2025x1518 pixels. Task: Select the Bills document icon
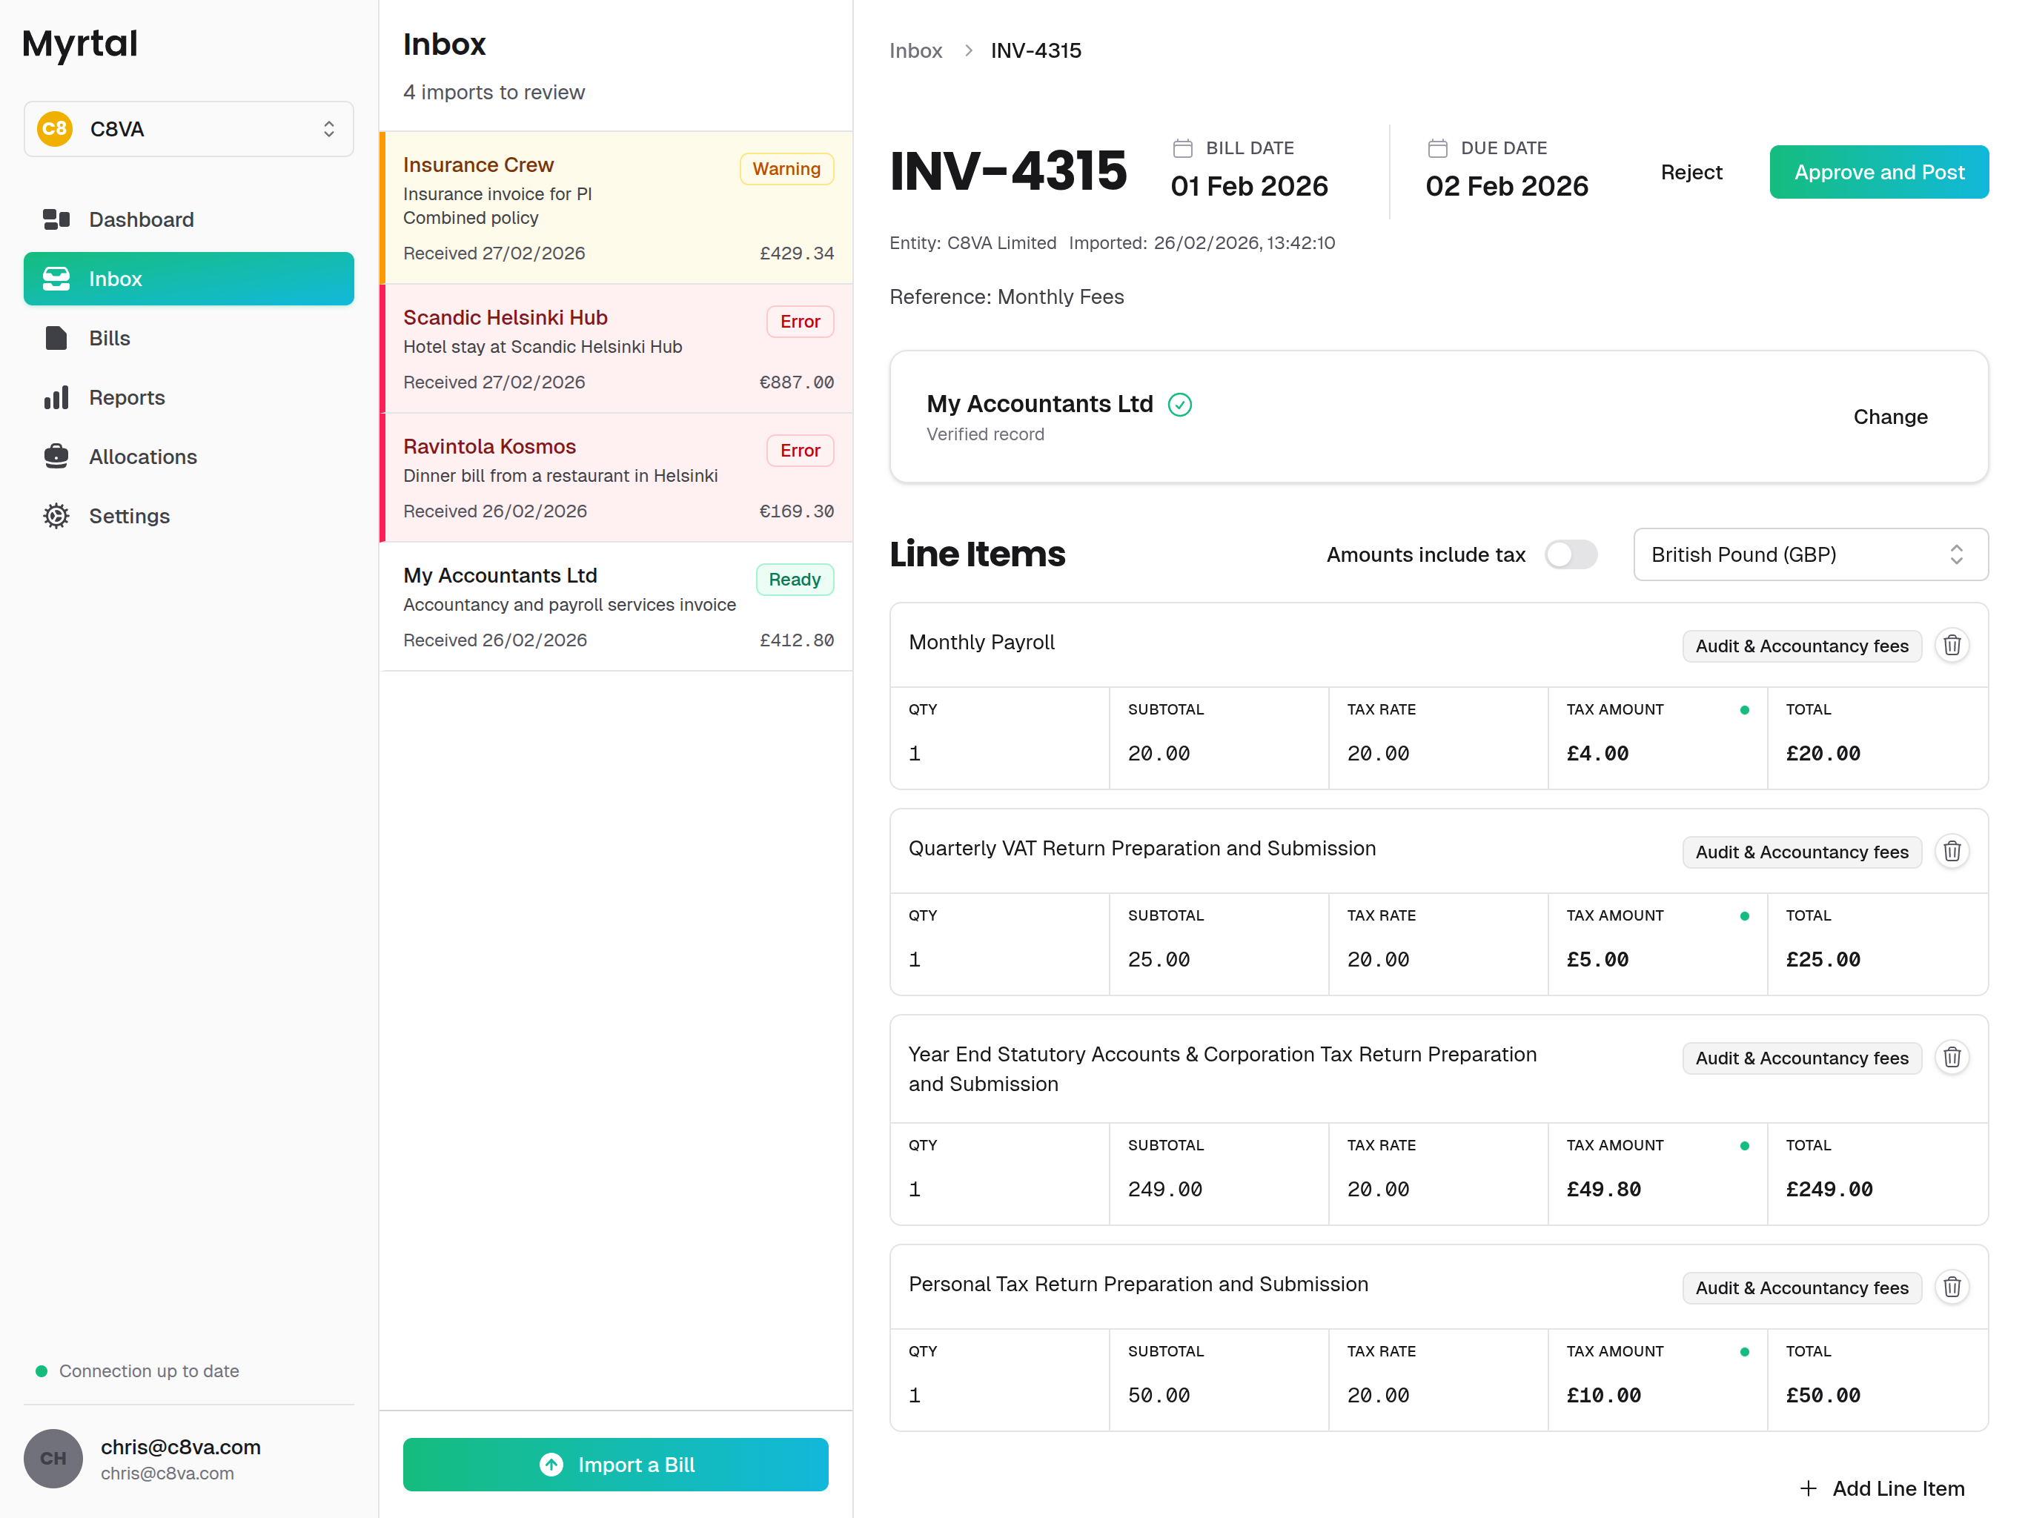56,338
